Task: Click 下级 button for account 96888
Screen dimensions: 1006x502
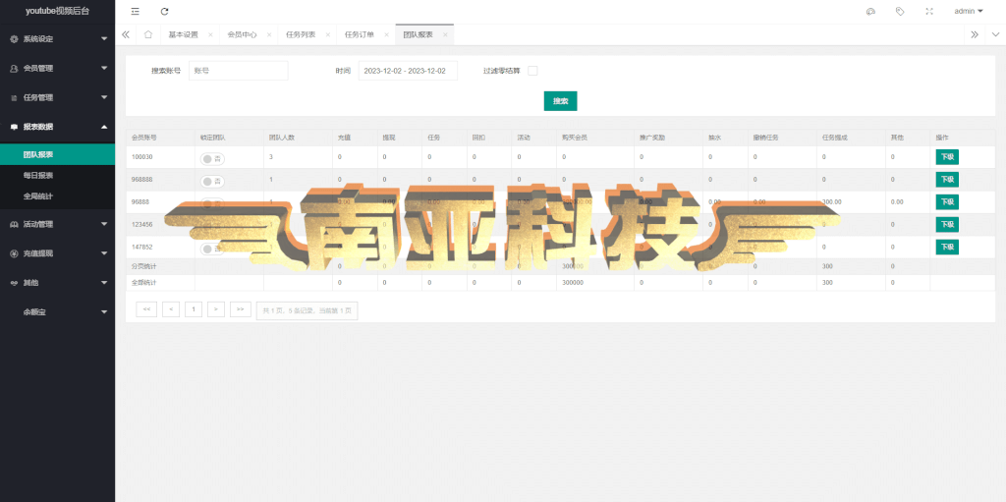Action: pos(947,202)
